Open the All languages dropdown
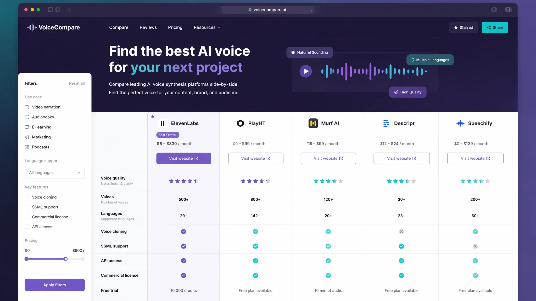This screenshot has height=301, width=536. tap(55, 173)
